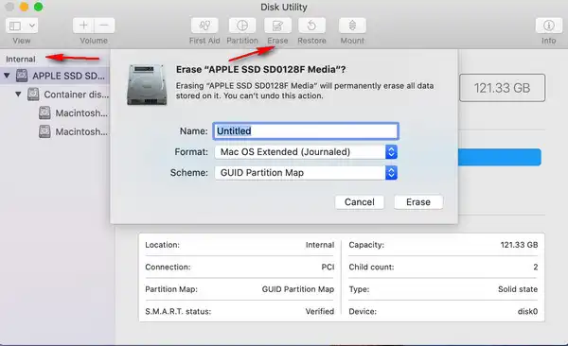The width and height of the screenshot is (568, 346).
Task: Cancel the erase dialog
Action: pos(360,202)
